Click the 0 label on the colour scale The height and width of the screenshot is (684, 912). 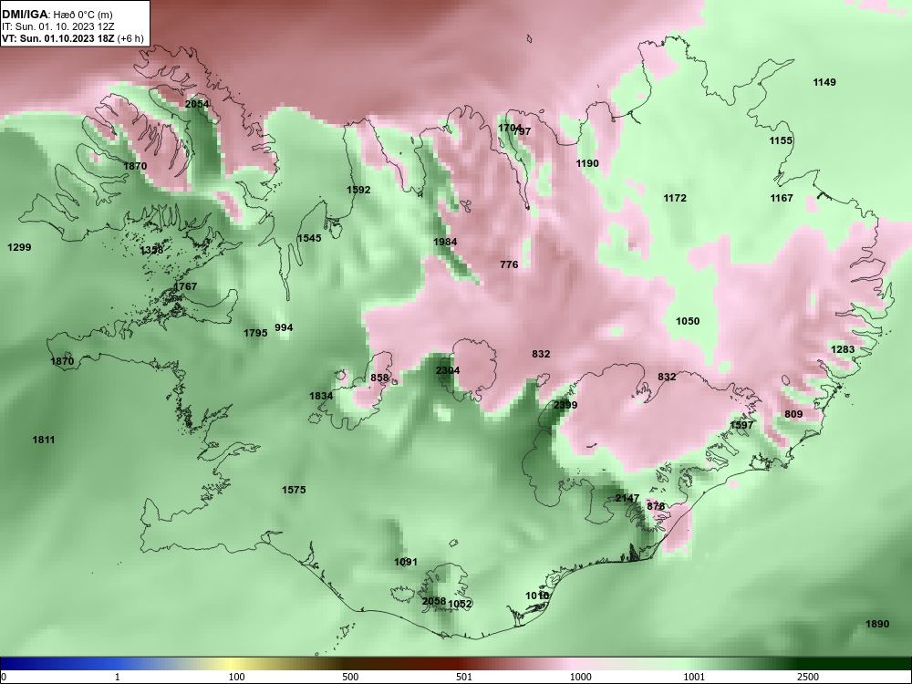[x=3, y=677]
